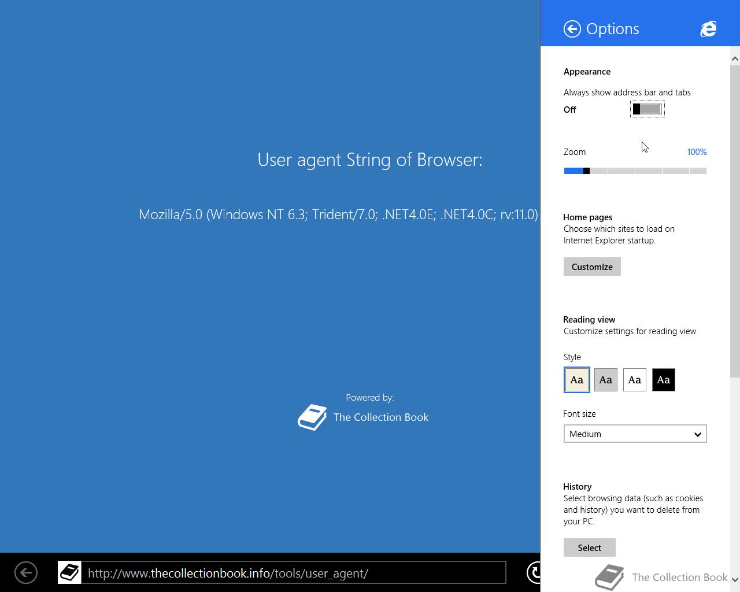Click the Reading view heading
740x592 pixels.
(x=589, y=320)
